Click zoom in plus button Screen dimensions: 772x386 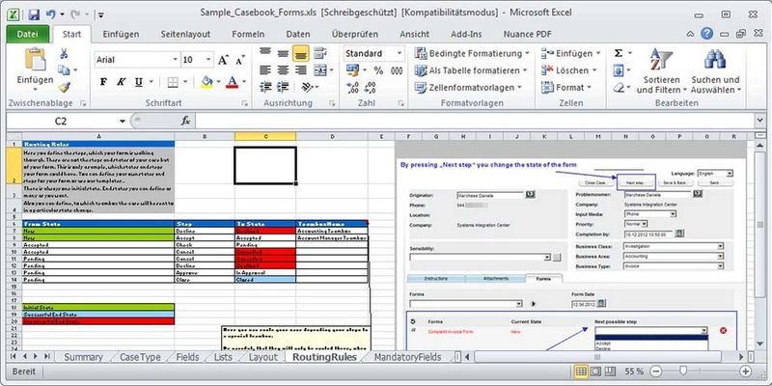point(746,372)
